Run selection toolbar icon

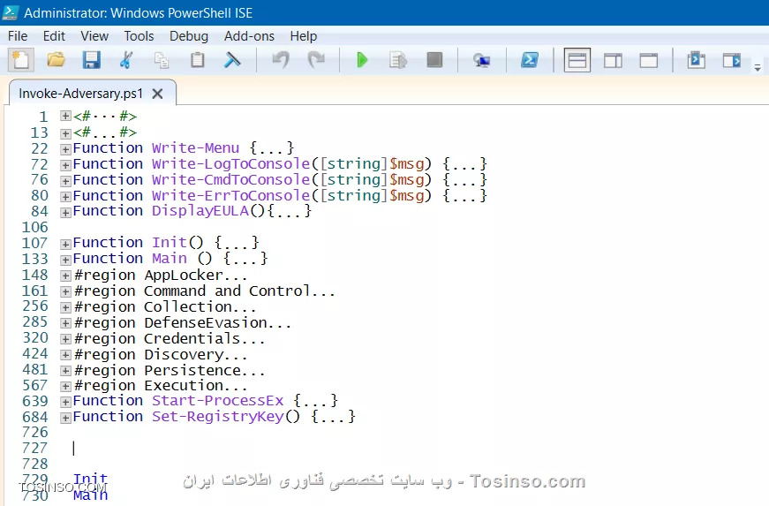pyautogui.click(x=397, y=60)
